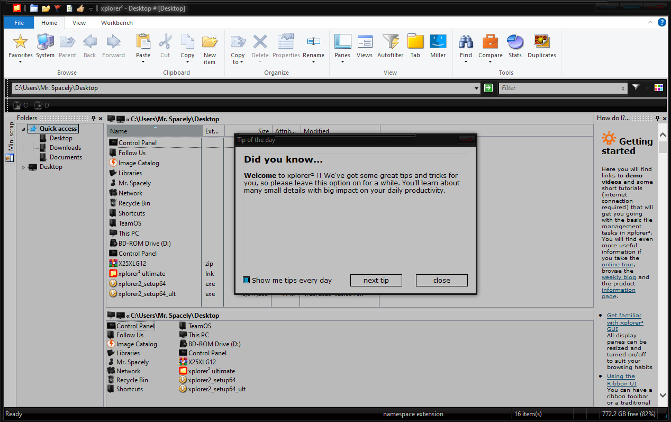Click close button in Tip of the day

coord(442,280)
